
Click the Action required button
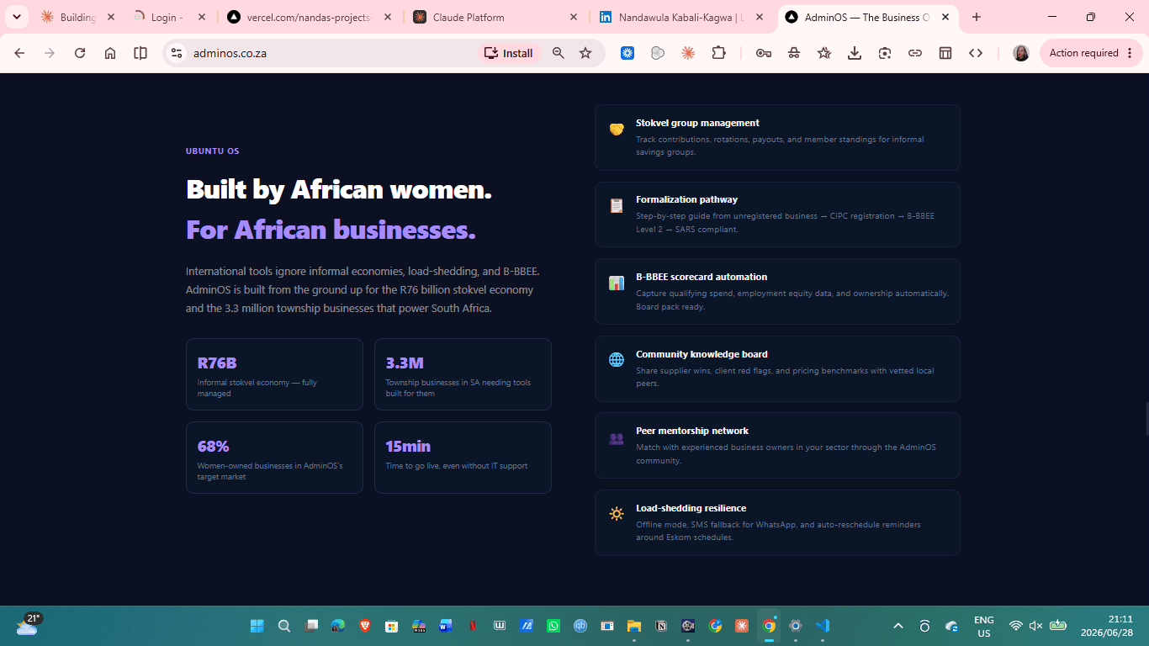tap(1092, 53)
